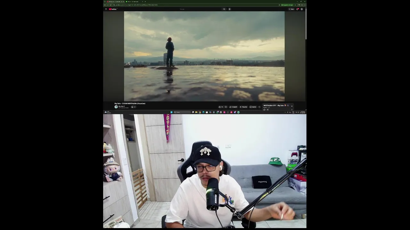
Task: Open Settings gear on the taskbar
Action: 214,112
